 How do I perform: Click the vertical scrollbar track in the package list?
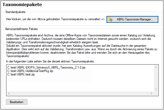point(156,78)
